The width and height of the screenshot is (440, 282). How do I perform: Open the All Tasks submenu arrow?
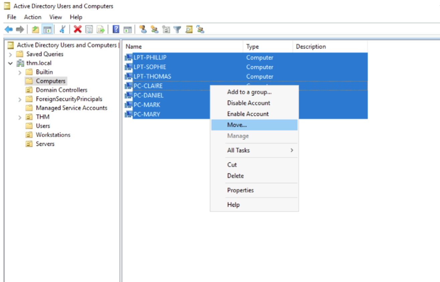pyautogui.click(x=292, y=150)
